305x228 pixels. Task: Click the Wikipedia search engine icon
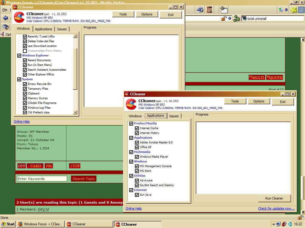click(x=244, y=18)
